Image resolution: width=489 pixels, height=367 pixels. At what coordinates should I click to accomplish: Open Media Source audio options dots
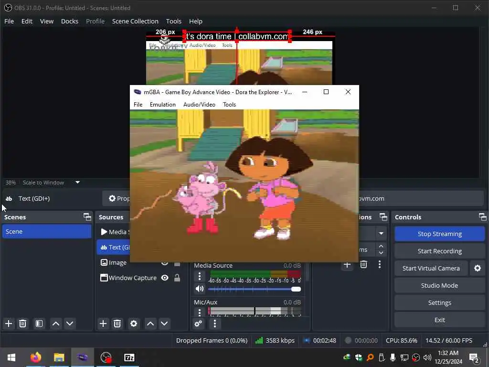(x=200, y=276)
